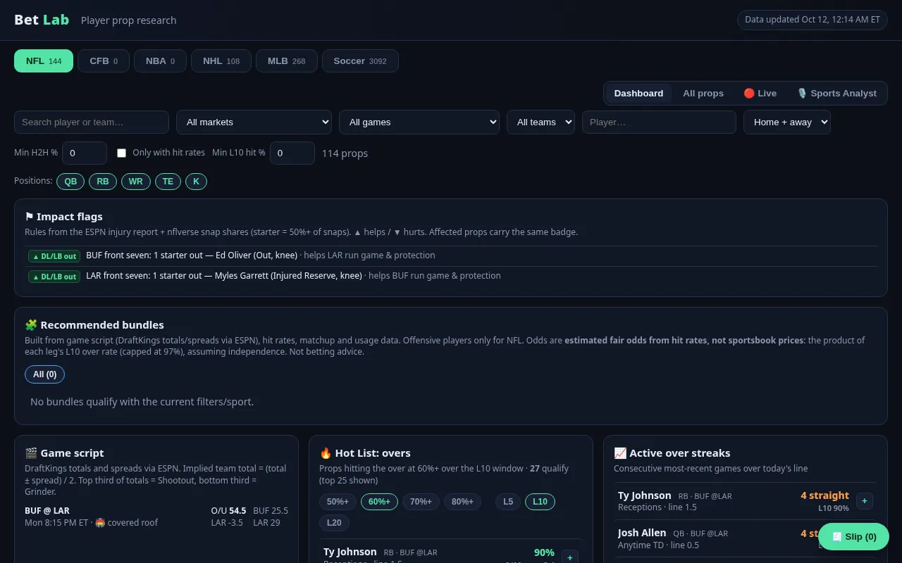Open the Live view tab
The width and height of the screenshot is (902, 563).
click(760, 94)
